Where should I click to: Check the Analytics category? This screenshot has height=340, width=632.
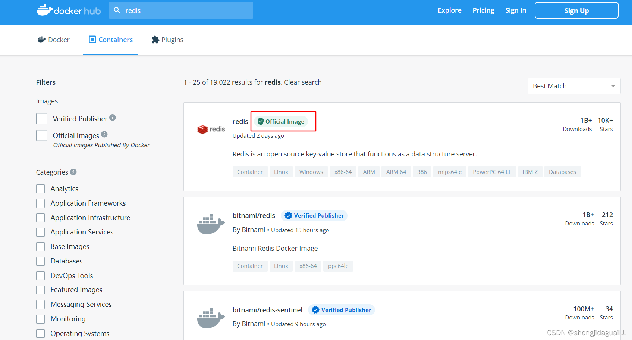(x=41, y=189)
